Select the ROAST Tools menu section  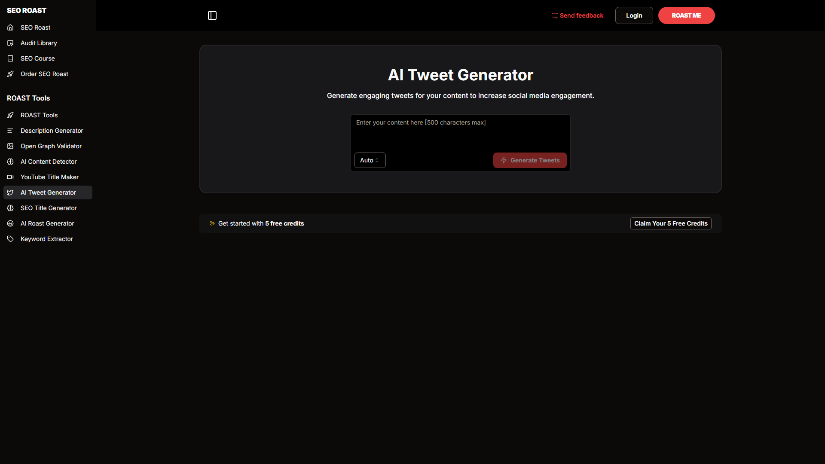(x=28, y=98)
